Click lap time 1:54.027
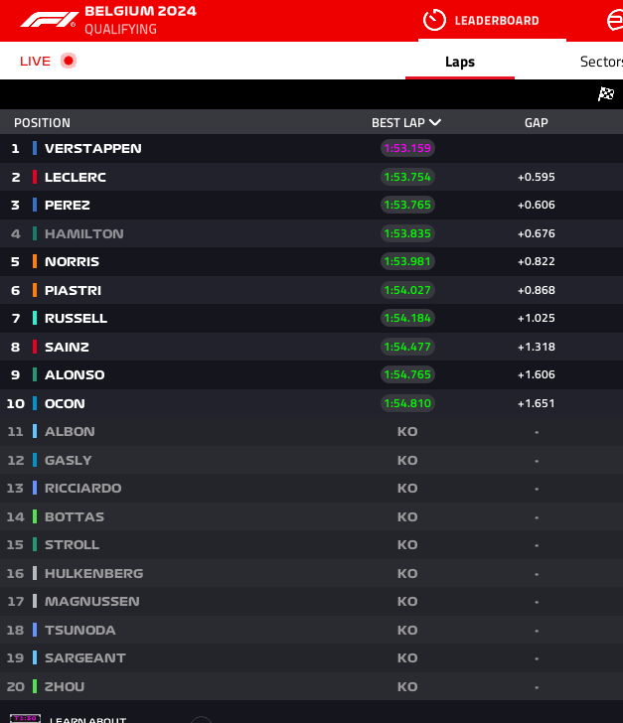 [407, 290]
